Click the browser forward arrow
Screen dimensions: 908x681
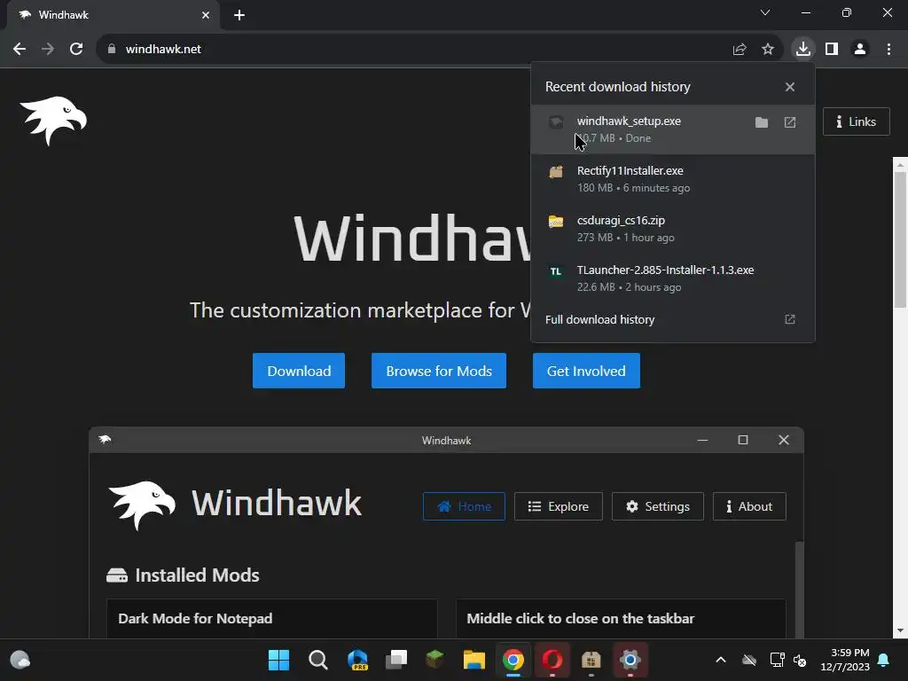[x=48, y=50]
